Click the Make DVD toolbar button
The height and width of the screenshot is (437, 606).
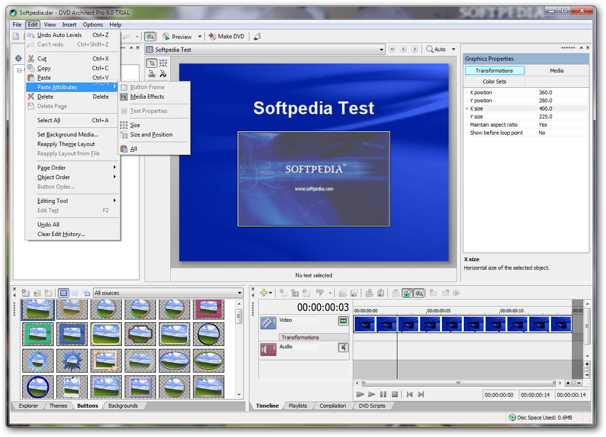(227, 36)
